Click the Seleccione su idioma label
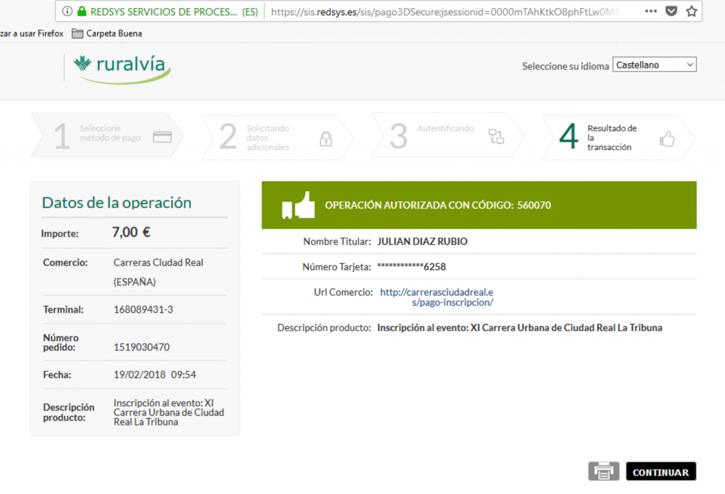This screenshot has width=725, height=494. pyautogui.click(x=566, y=66)
